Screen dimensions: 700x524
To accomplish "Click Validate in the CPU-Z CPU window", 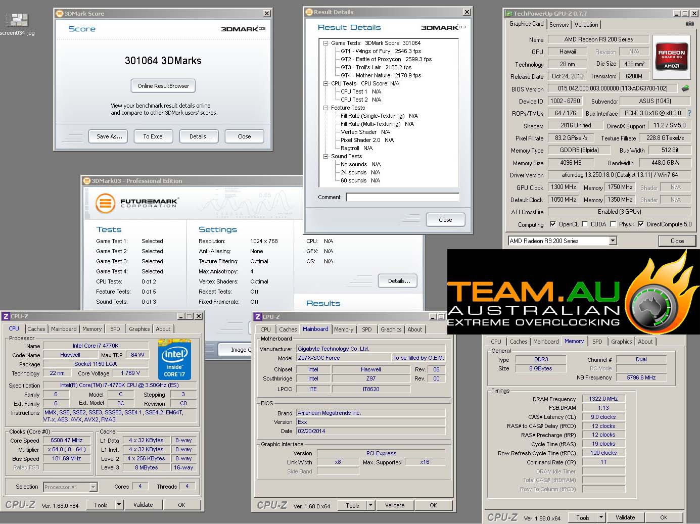I will pos(143,505).
